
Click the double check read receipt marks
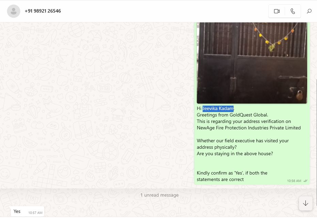tap(305, 181)
